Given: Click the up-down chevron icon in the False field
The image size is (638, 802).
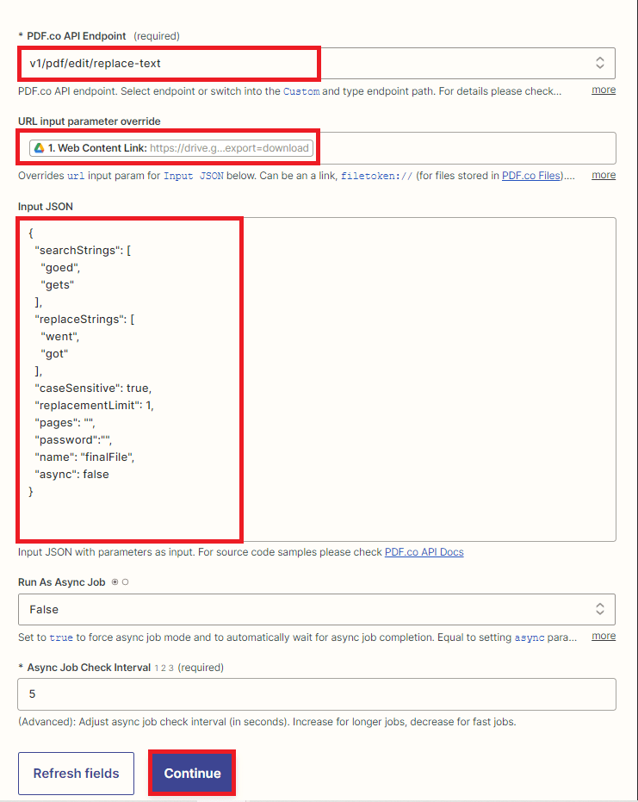Looking at the screenshot, I should (600, 609).
